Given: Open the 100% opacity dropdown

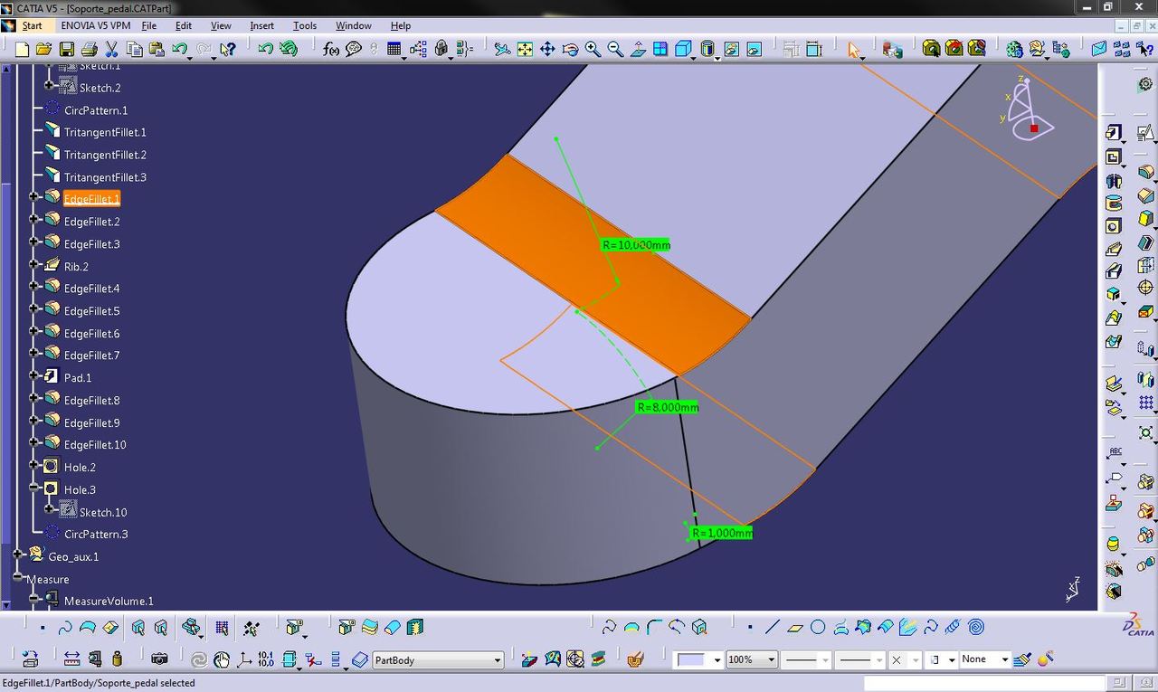Looking at the screenshot, I should (x=751, y=659).
